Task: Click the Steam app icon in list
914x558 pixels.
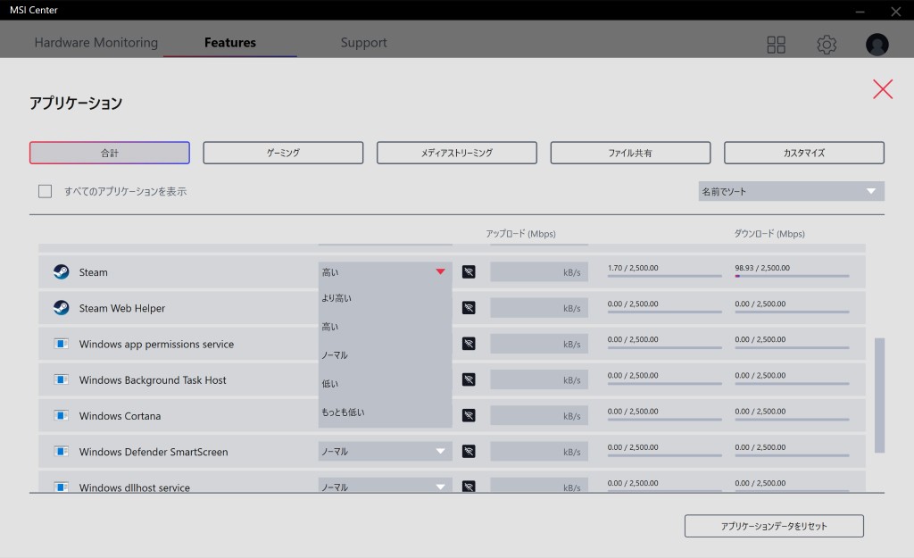Action: pos(61,272)
